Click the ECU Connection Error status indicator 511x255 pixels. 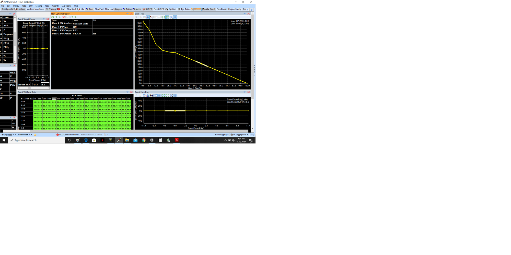pyautogui.click(x=67, y=135)
